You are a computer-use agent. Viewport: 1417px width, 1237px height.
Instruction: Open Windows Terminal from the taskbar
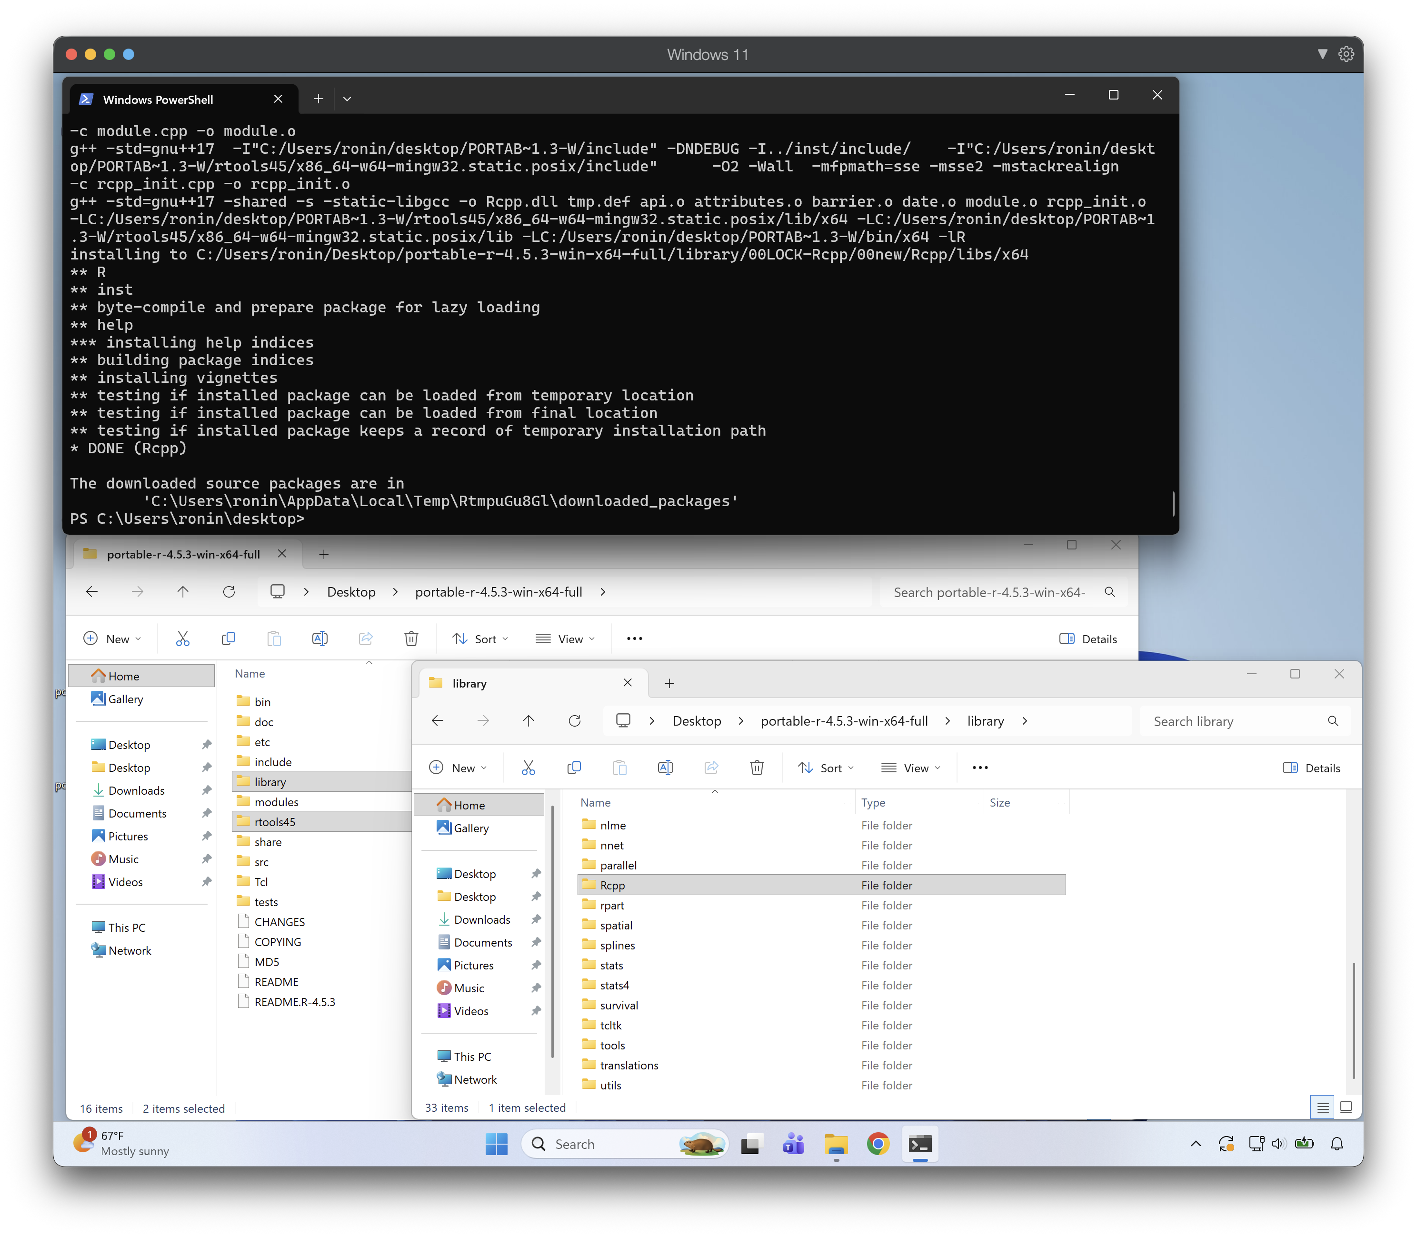coord(921,1144)
